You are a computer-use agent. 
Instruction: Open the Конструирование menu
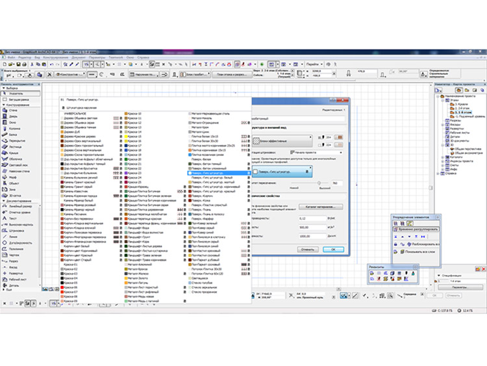(x=56, y=57)
